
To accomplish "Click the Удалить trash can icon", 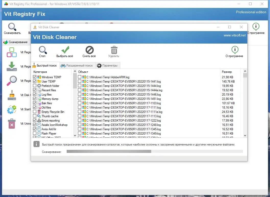I will [x=114, y=50].
